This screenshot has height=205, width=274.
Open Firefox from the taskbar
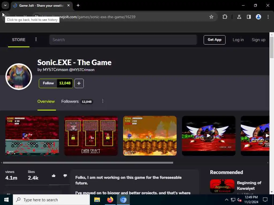click(x=110, y=200)
